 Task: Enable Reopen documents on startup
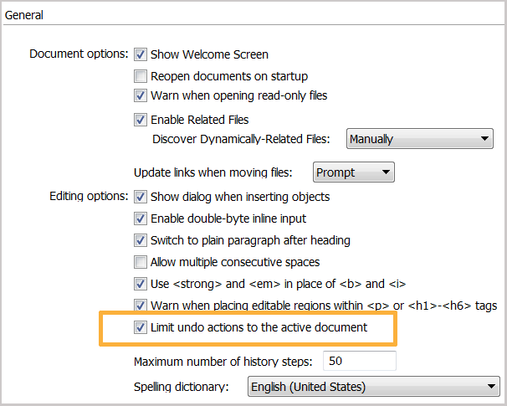140,76
